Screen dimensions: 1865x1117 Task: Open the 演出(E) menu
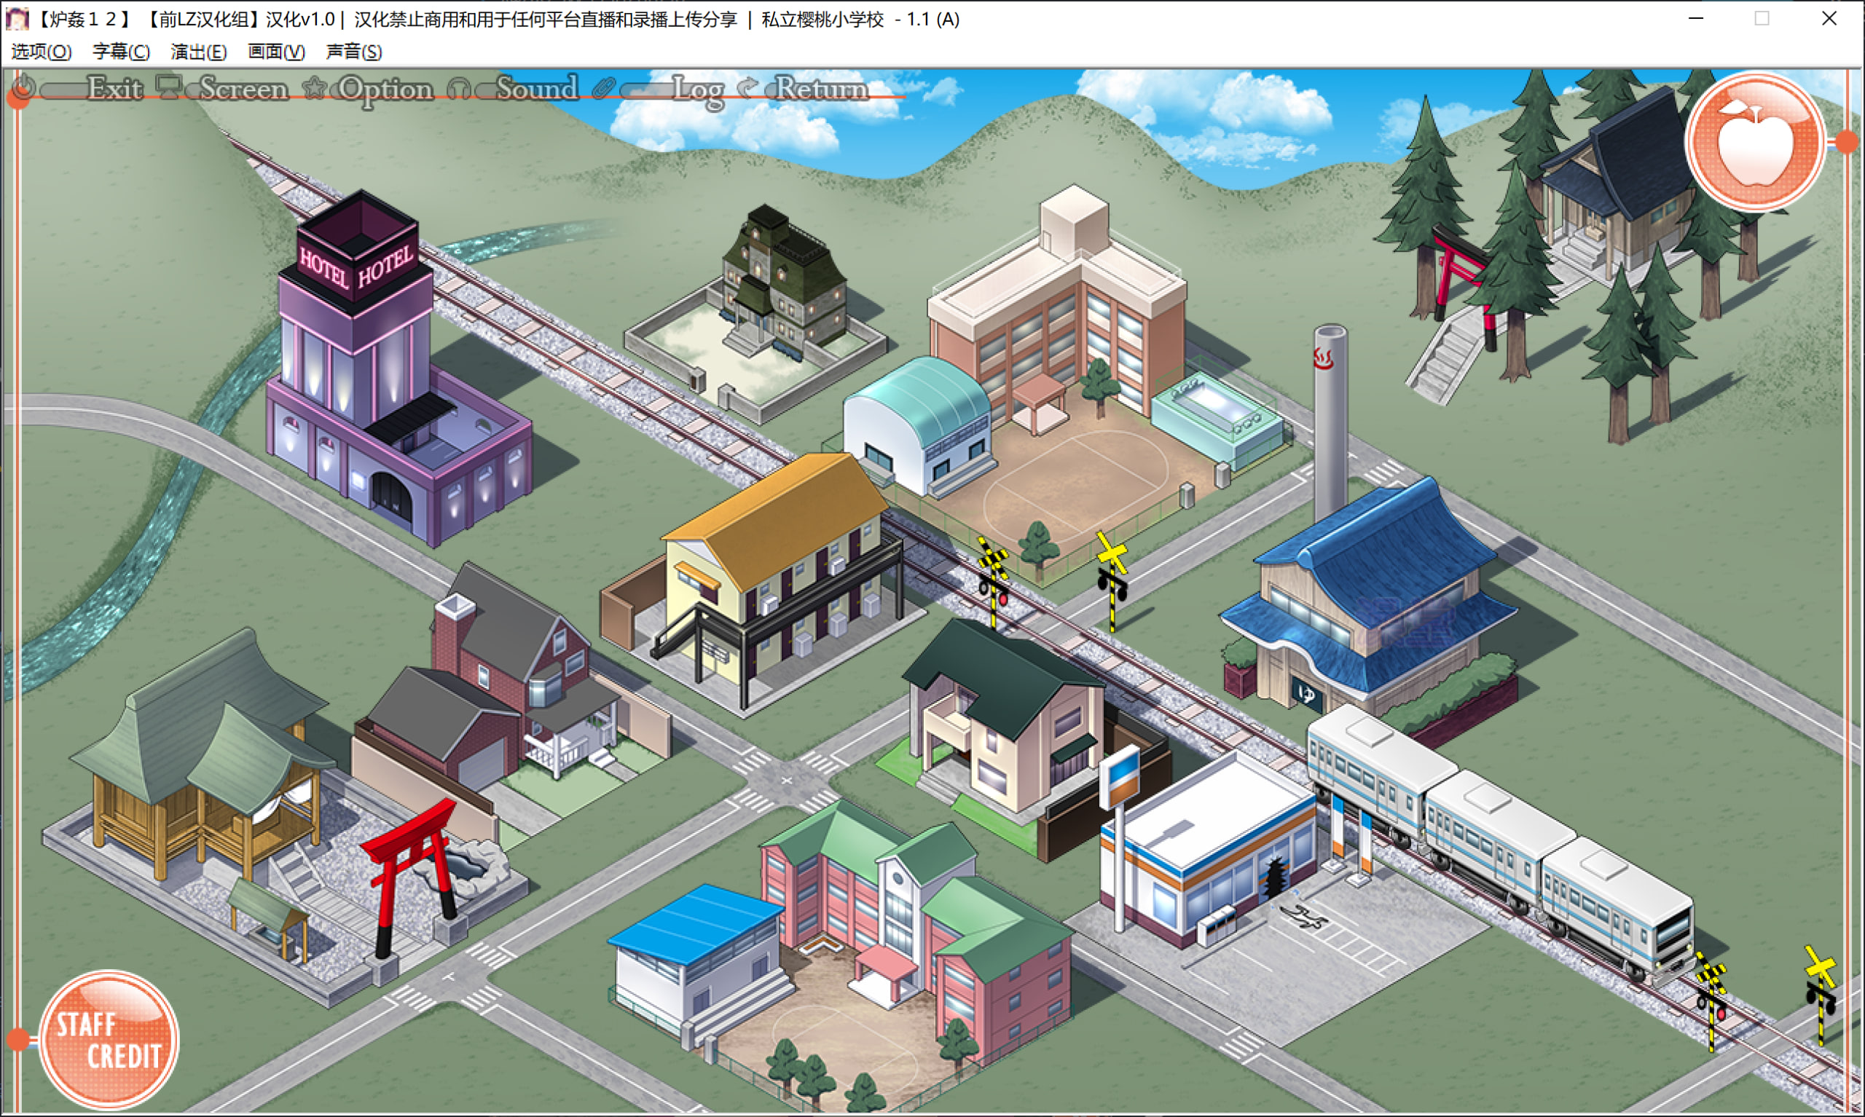(199, 51)
